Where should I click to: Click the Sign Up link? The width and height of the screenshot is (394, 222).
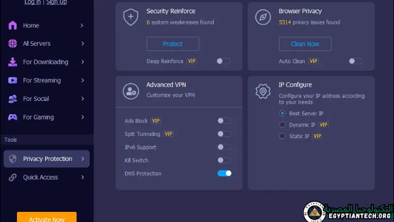point(57,2)
